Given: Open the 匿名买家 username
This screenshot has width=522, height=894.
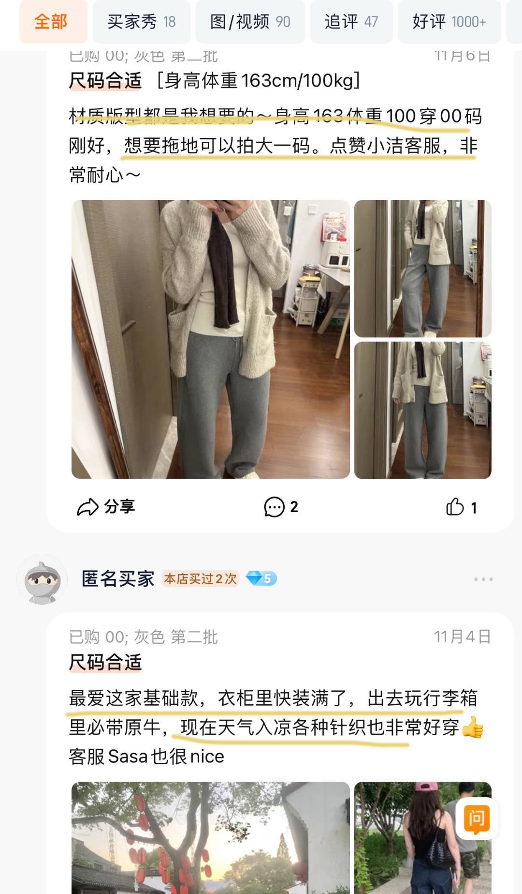Looking at the screenshot, I should (117, 579).
